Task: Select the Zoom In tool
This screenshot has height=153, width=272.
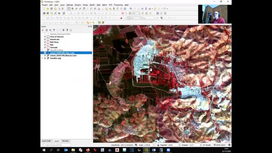Action: [x=76, y=8]
